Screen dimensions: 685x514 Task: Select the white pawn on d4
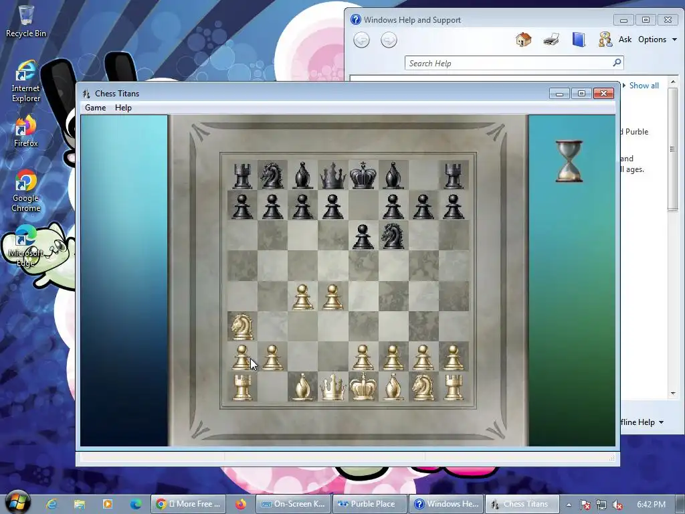[333, 297]
